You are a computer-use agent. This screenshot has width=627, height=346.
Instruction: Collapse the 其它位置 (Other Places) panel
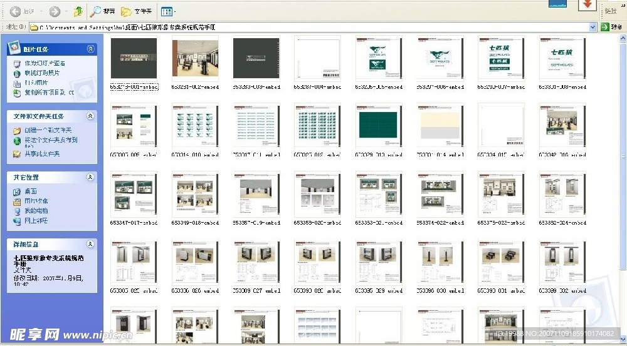[91, 178]
